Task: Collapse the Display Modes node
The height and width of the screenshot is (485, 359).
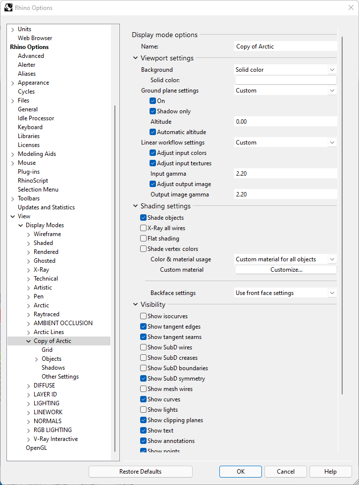Action: (x=21, y=226)
